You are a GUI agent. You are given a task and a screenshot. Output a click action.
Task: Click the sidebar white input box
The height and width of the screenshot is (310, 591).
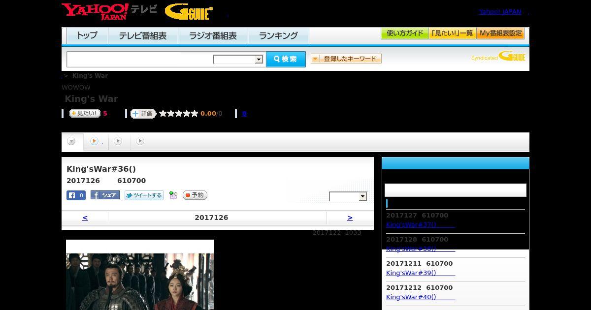(456, 190)
